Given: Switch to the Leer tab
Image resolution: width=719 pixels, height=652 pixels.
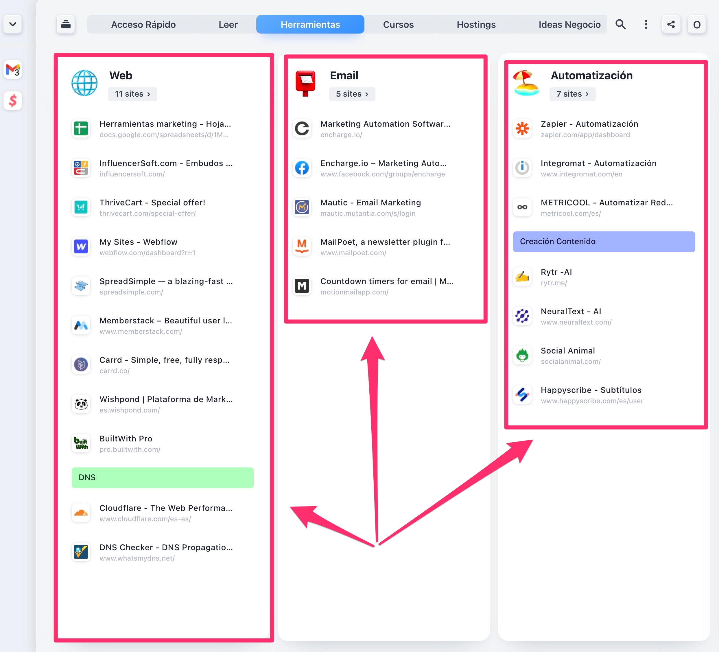Looking at the screenshot, I should (x=228, y=24).
